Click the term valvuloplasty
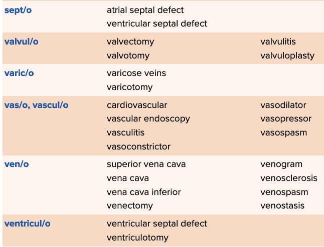The image size is (324, 247). click(x=287, y=55)
